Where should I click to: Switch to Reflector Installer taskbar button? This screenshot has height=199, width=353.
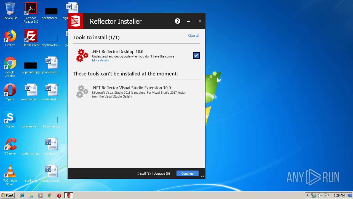pyautogui.click(x=68, y=195)
